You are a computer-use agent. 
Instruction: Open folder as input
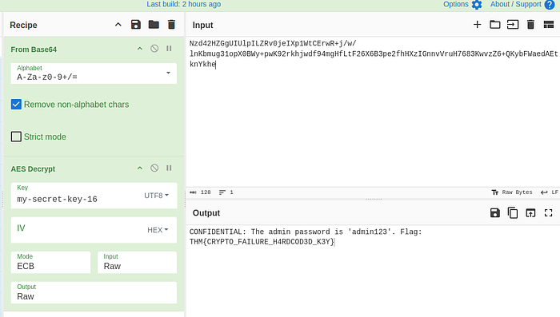pos(495,25)
